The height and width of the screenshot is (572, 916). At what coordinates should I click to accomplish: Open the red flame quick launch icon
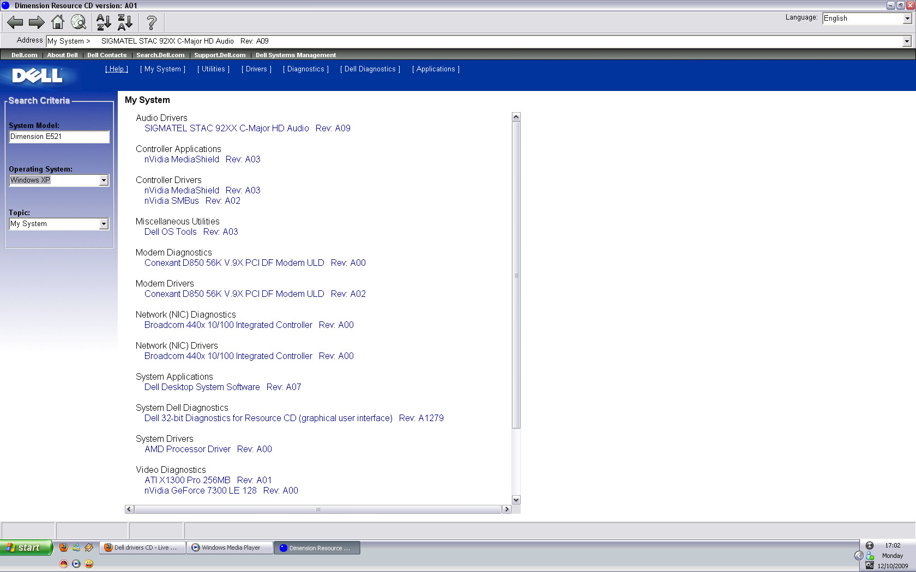point(64,564)
